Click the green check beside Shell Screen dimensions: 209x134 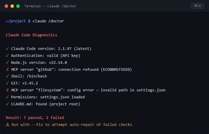[7, 76]
